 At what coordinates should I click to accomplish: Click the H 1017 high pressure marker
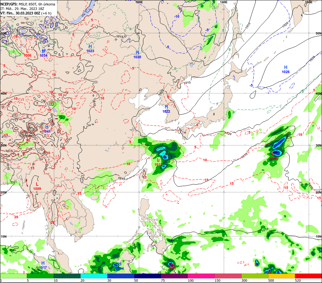43,265
